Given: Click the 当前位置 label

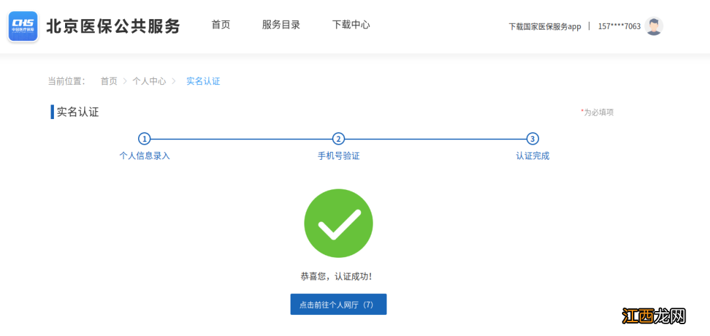Looking at the screenshot, I should pyautogui.click(x=66, y=82).
